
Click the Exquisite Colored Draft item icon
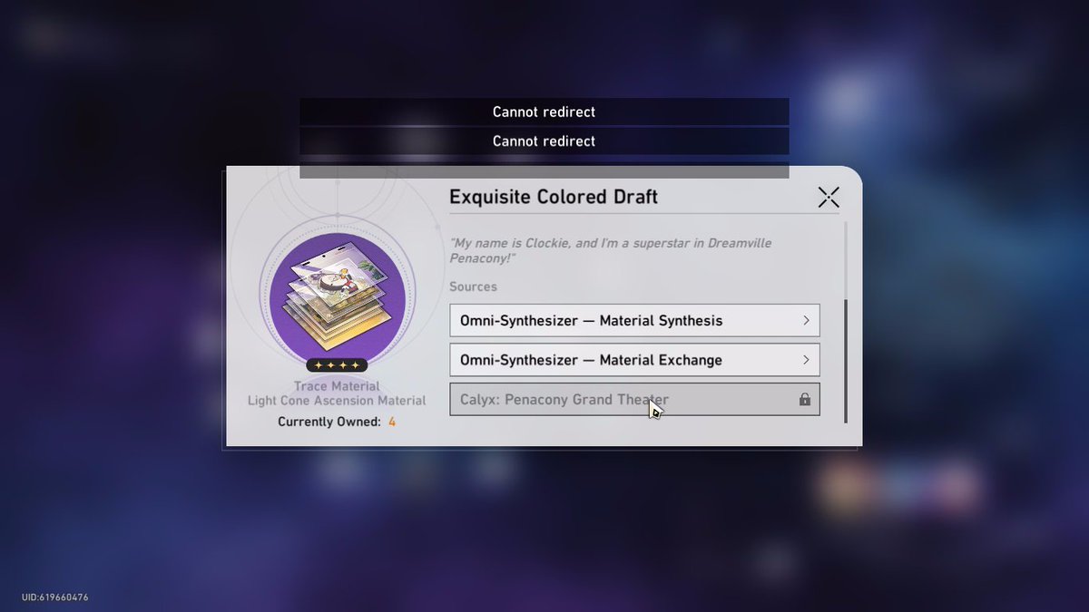tap(336, 300)
